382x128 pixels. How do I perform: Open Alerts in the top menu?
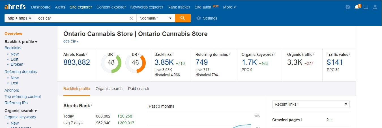point(60,7)
